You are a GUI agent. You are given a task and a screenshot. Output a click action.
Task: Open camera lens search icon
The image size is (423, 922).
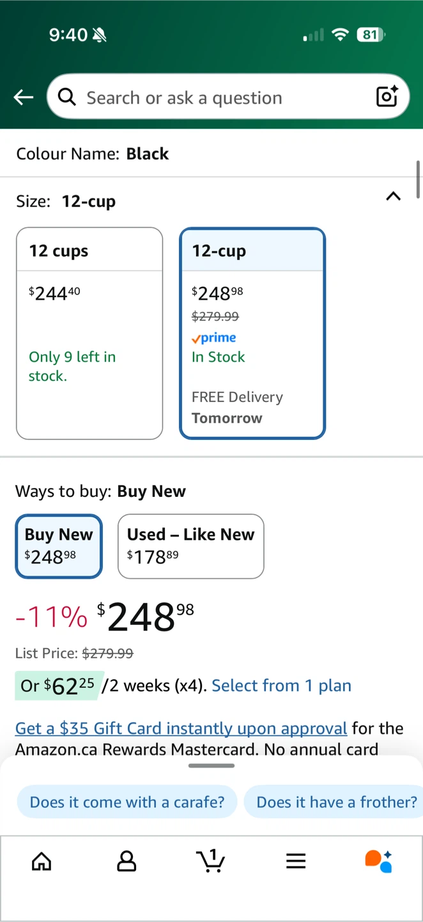[x=387, y=97]
